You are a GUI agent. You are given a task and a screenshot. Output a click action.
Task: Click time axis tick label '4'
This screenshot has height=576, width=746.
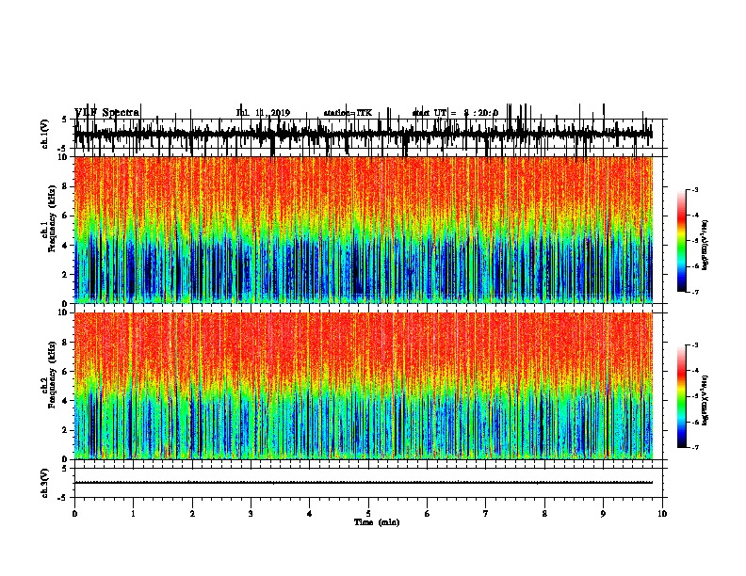pos(310,514)
